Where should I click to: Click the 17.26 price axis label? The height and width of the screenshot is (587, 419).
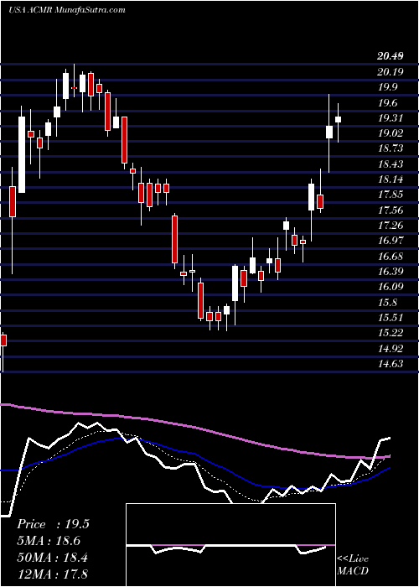(391, 226)
